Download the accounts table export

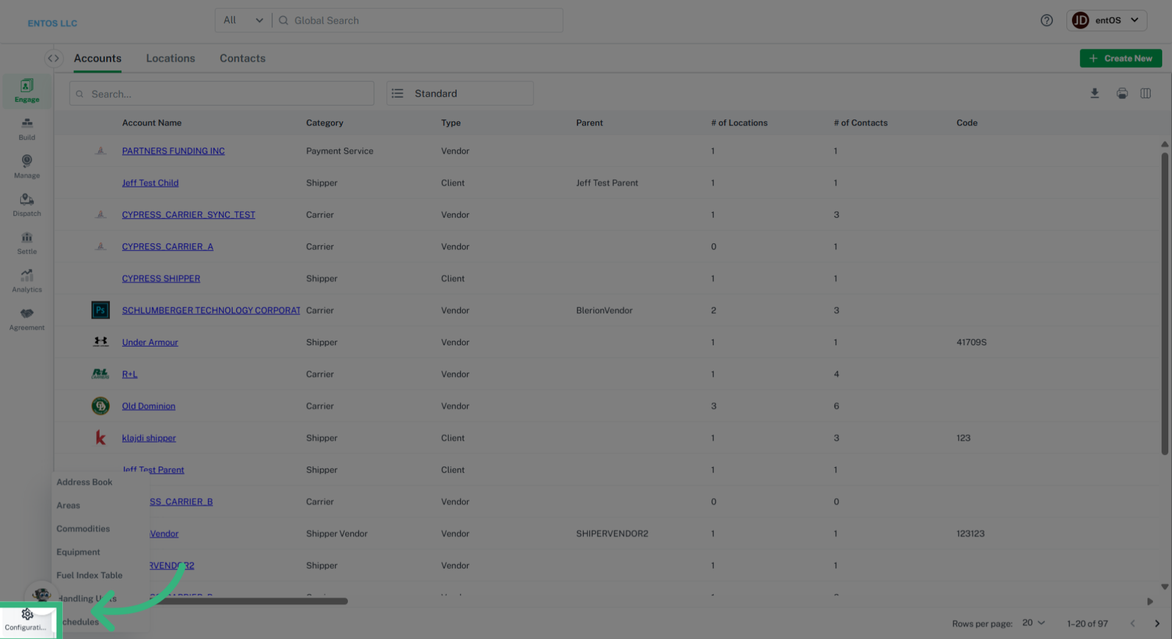(x=1094, y=93)
